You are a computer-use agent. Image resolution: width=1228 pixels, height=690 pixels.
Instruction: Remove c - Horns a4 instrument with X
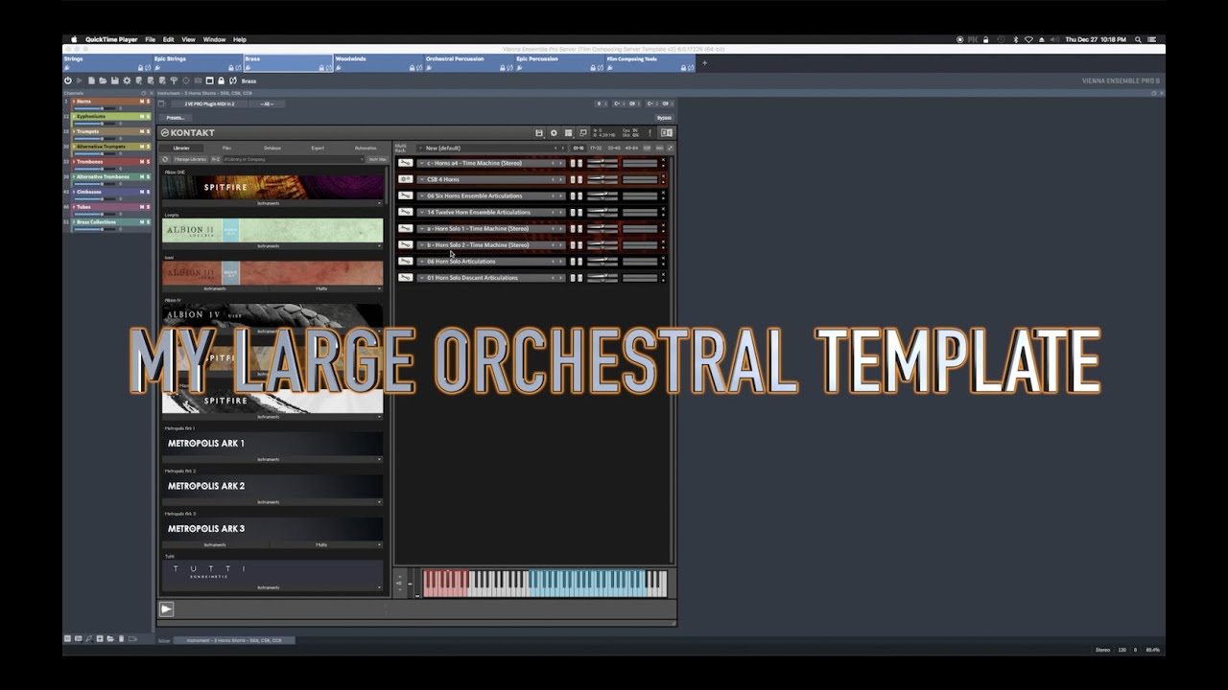[x=663, y=159]
